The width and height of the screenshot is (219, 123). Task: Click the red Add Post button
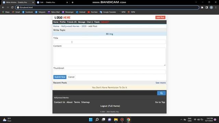(x=160, y=17)
